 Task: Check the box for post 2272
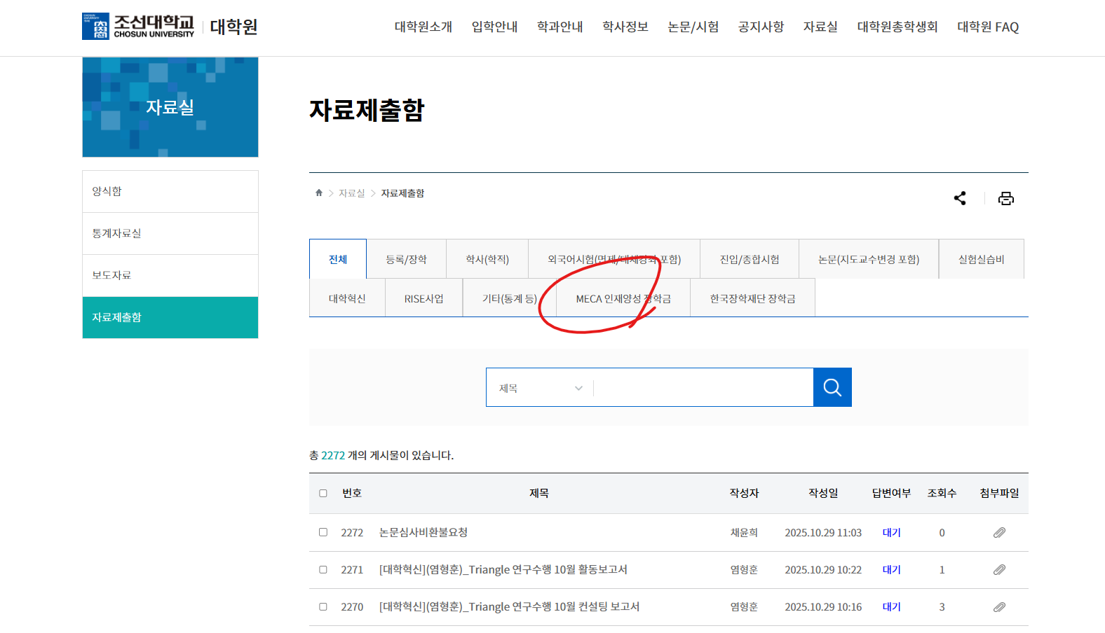click(323, 532)
